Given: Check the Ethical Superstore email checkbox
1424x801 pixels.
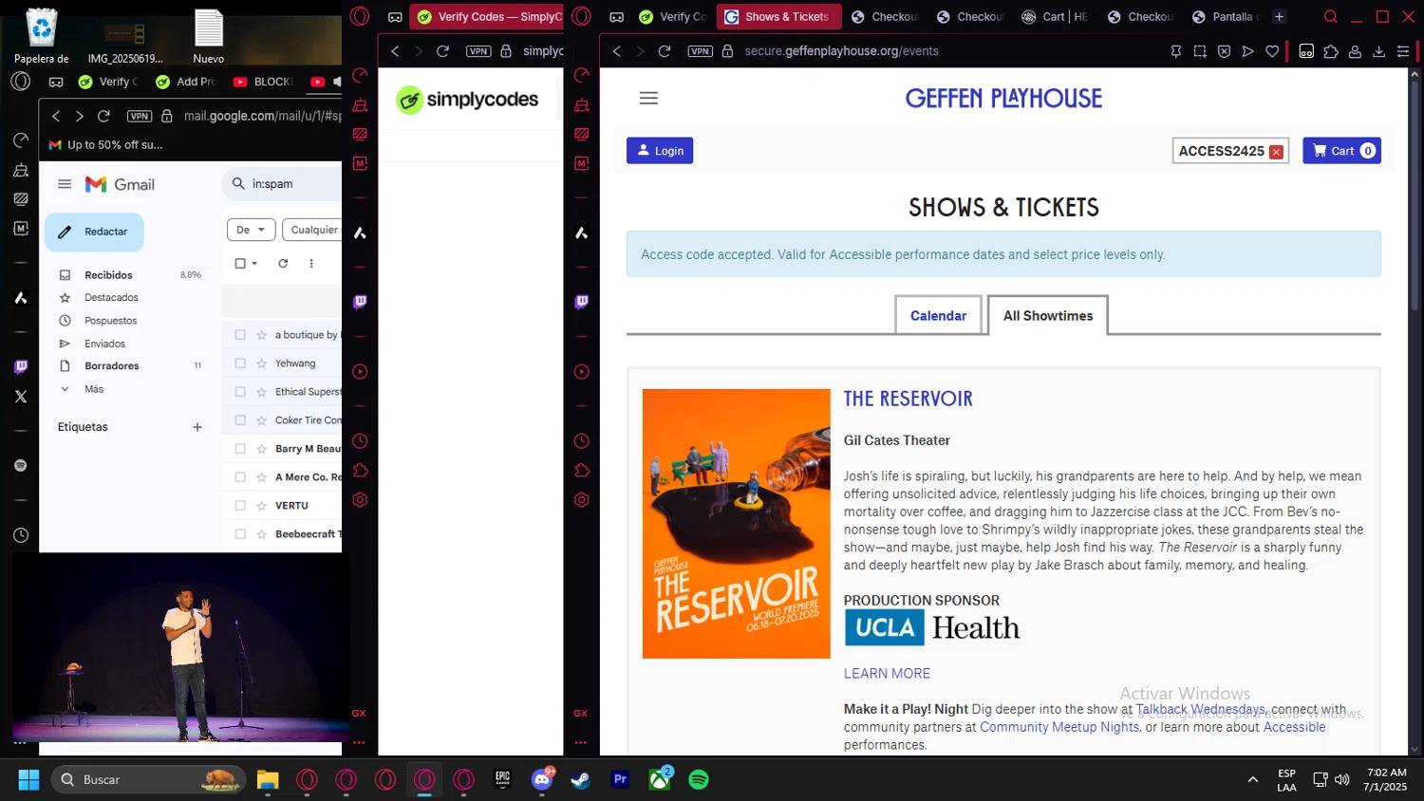Looking at the screenshot, I should (x=240, y=392).
